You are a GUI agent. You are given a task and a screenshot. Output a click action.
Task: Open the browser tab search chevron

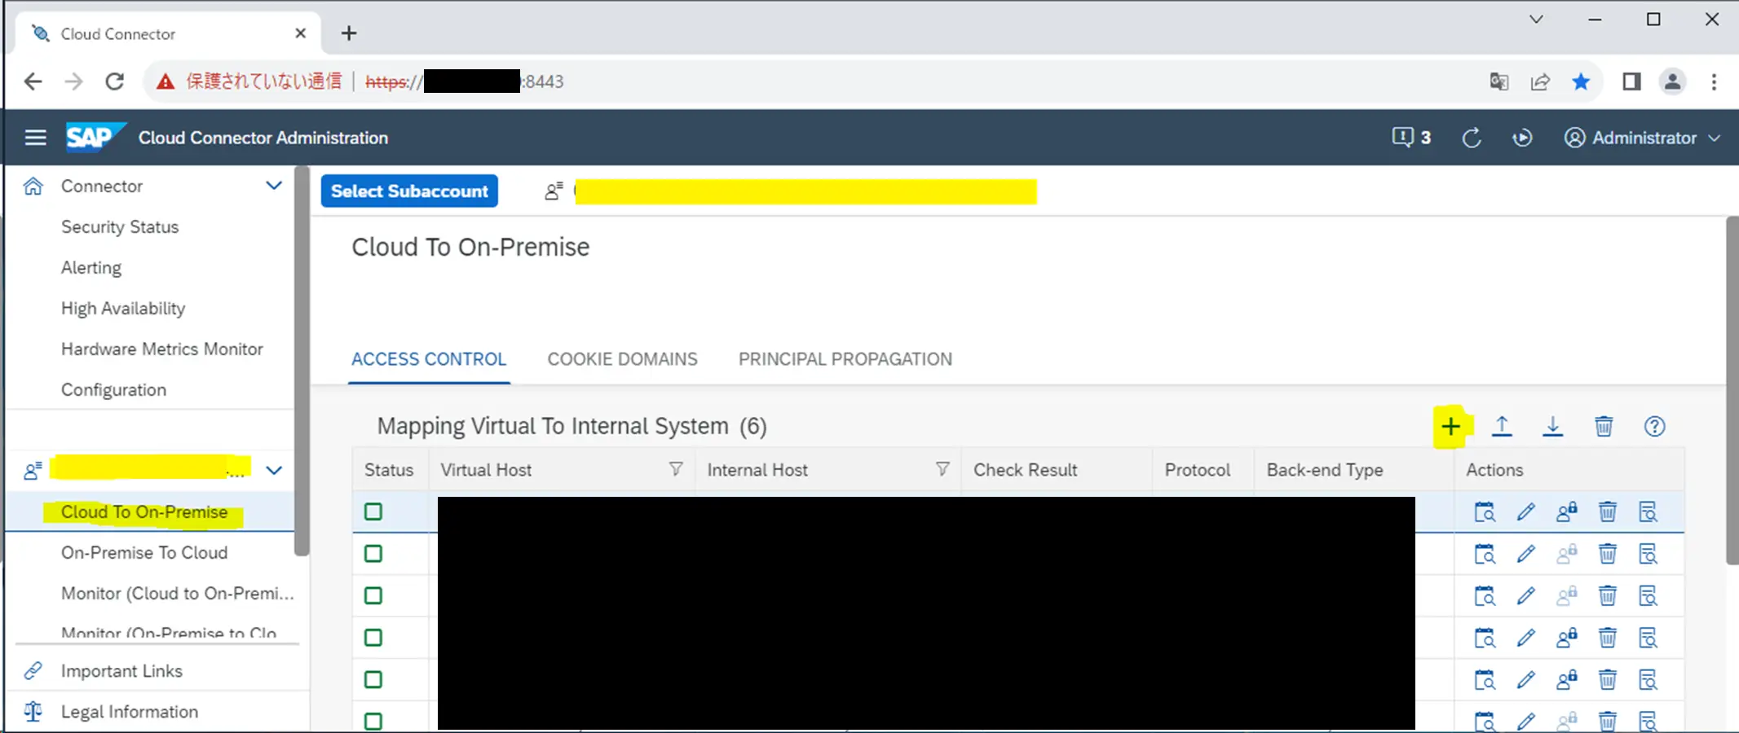1536,20
